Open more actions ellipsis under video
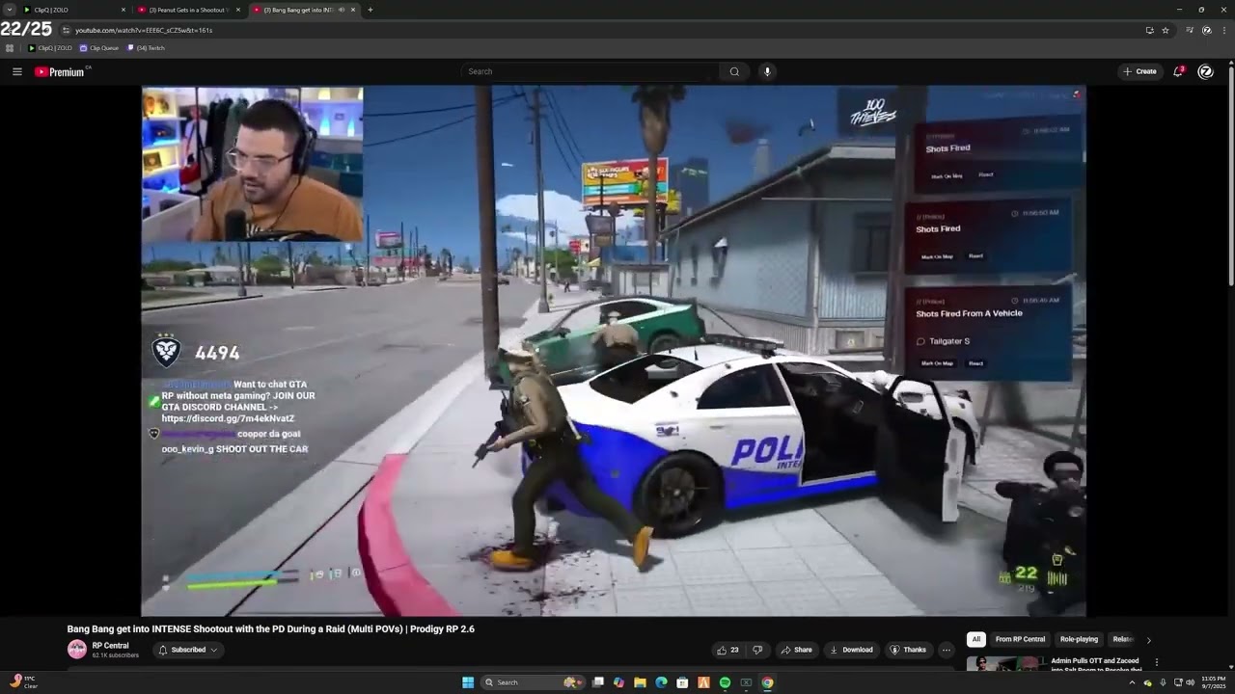The height and width of the screenshot is (694, 1235). coord(947,650)
